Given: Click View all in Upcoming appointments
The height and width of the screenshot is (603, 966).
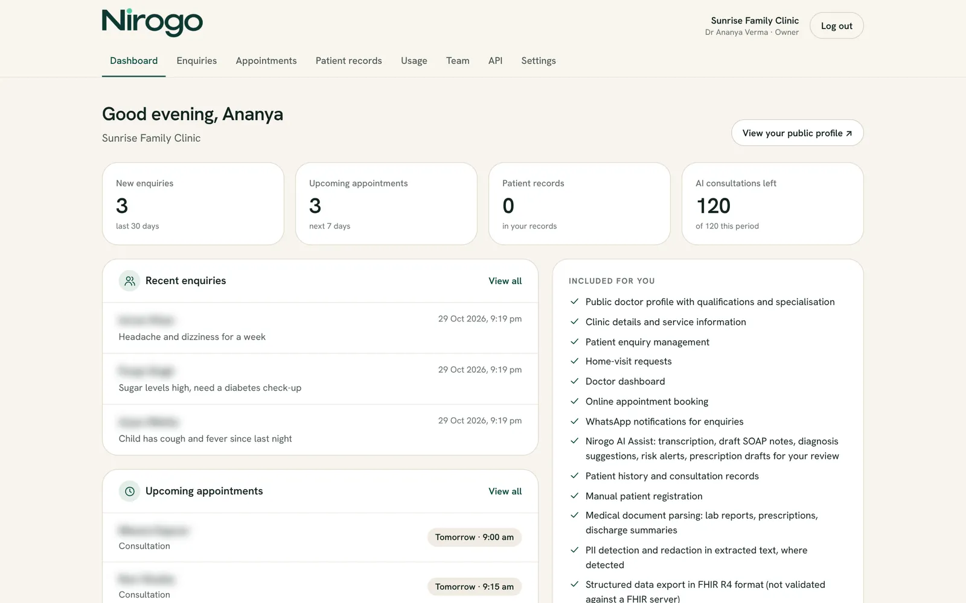Looking at the screenshot, I should (505, 491).
